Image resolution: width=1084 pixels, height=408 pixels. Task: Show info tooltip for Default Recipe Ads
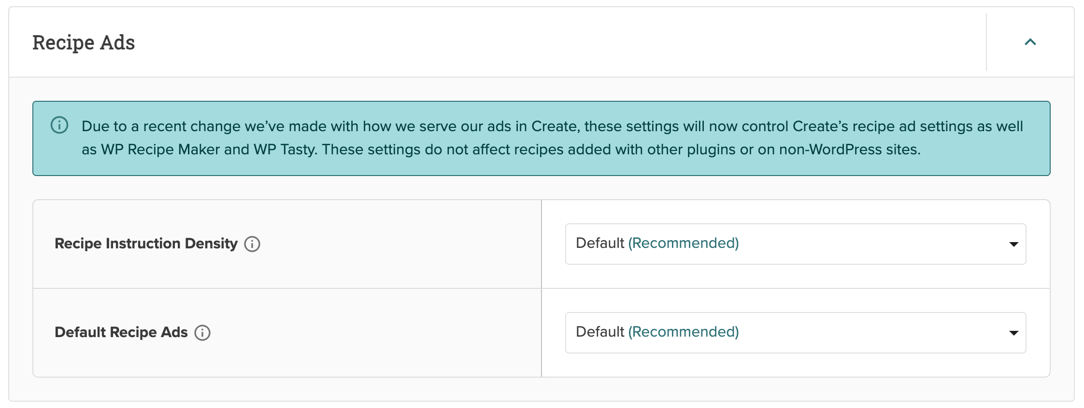(x=202, y=333)
